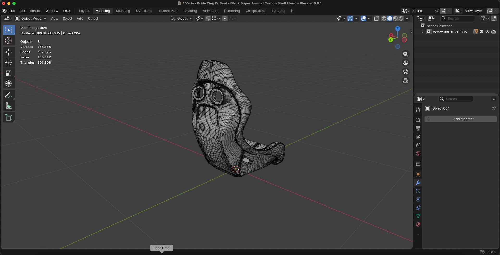Open the outliner filter dropdown

click(484, 19)
